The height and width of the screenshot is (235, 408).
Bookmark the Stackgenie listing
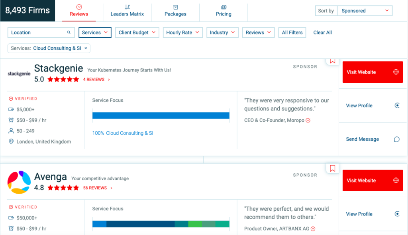coord(332,61)
